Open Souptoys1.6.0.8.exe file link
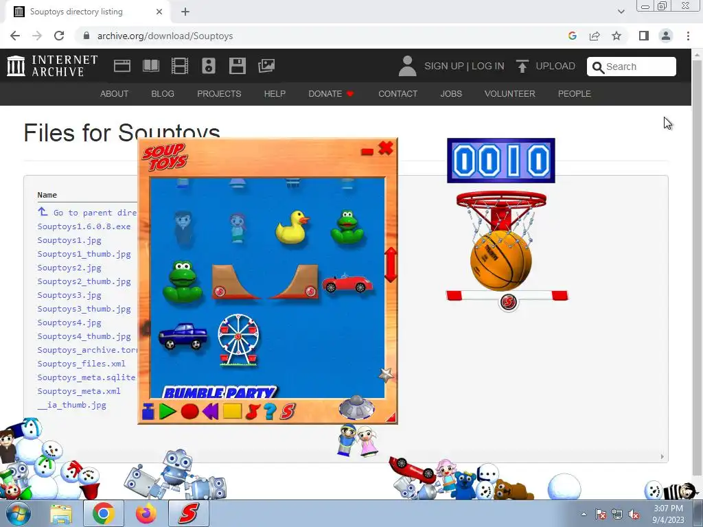The image size is (703, 527). (84, 226)
